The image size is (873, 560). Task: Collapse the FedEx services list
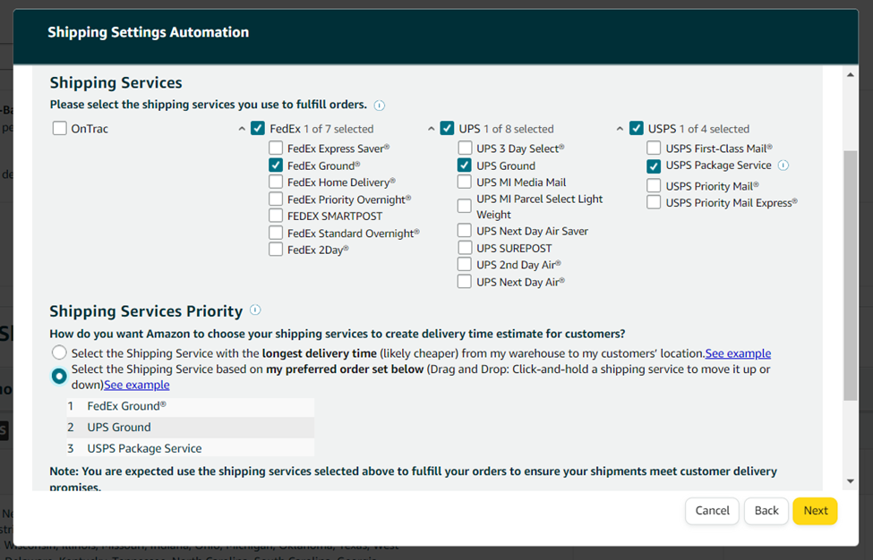coord(242,130)
